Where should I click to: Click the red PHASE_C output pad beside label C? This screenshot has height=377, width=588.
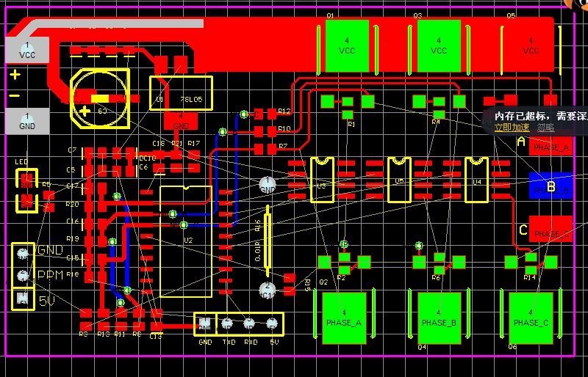[x=551, y=229]
